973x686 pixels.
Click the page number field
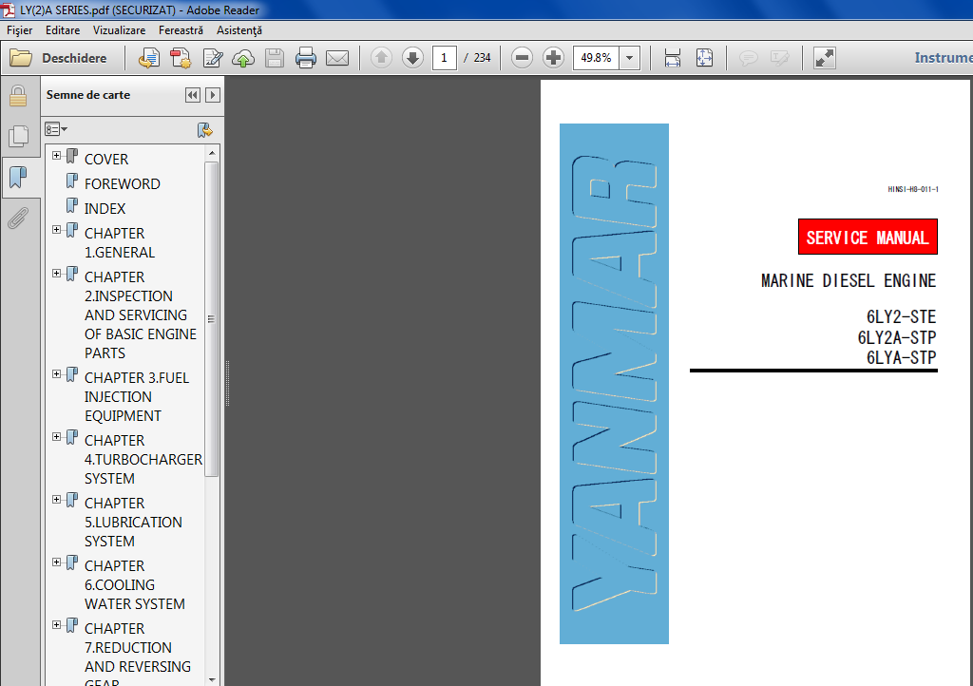click(x=445, y=58)
